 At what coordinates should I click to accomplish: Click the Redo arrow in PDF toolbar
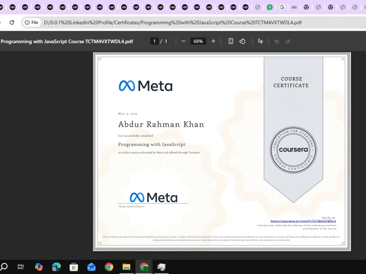[x=288, y=41]
